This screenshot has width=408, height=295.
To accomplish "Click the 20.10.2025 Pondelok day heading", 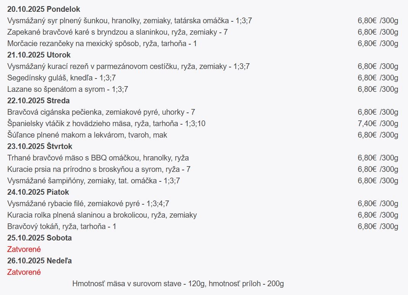I will point(44,9).
